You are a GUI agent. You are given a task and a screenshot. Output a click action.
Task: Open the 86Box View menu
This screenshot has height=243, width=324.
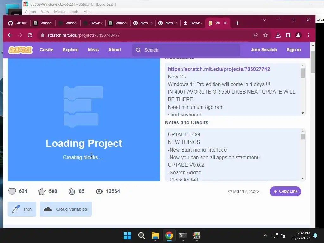(45, 12)
